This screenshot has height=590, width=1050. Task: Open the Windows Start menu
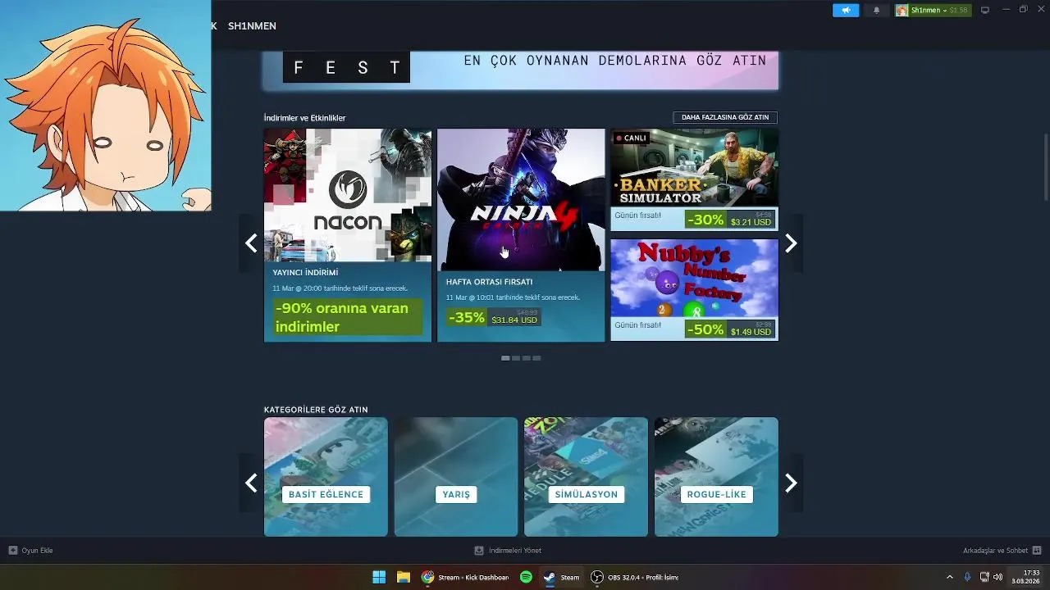[x=379, y=577]
